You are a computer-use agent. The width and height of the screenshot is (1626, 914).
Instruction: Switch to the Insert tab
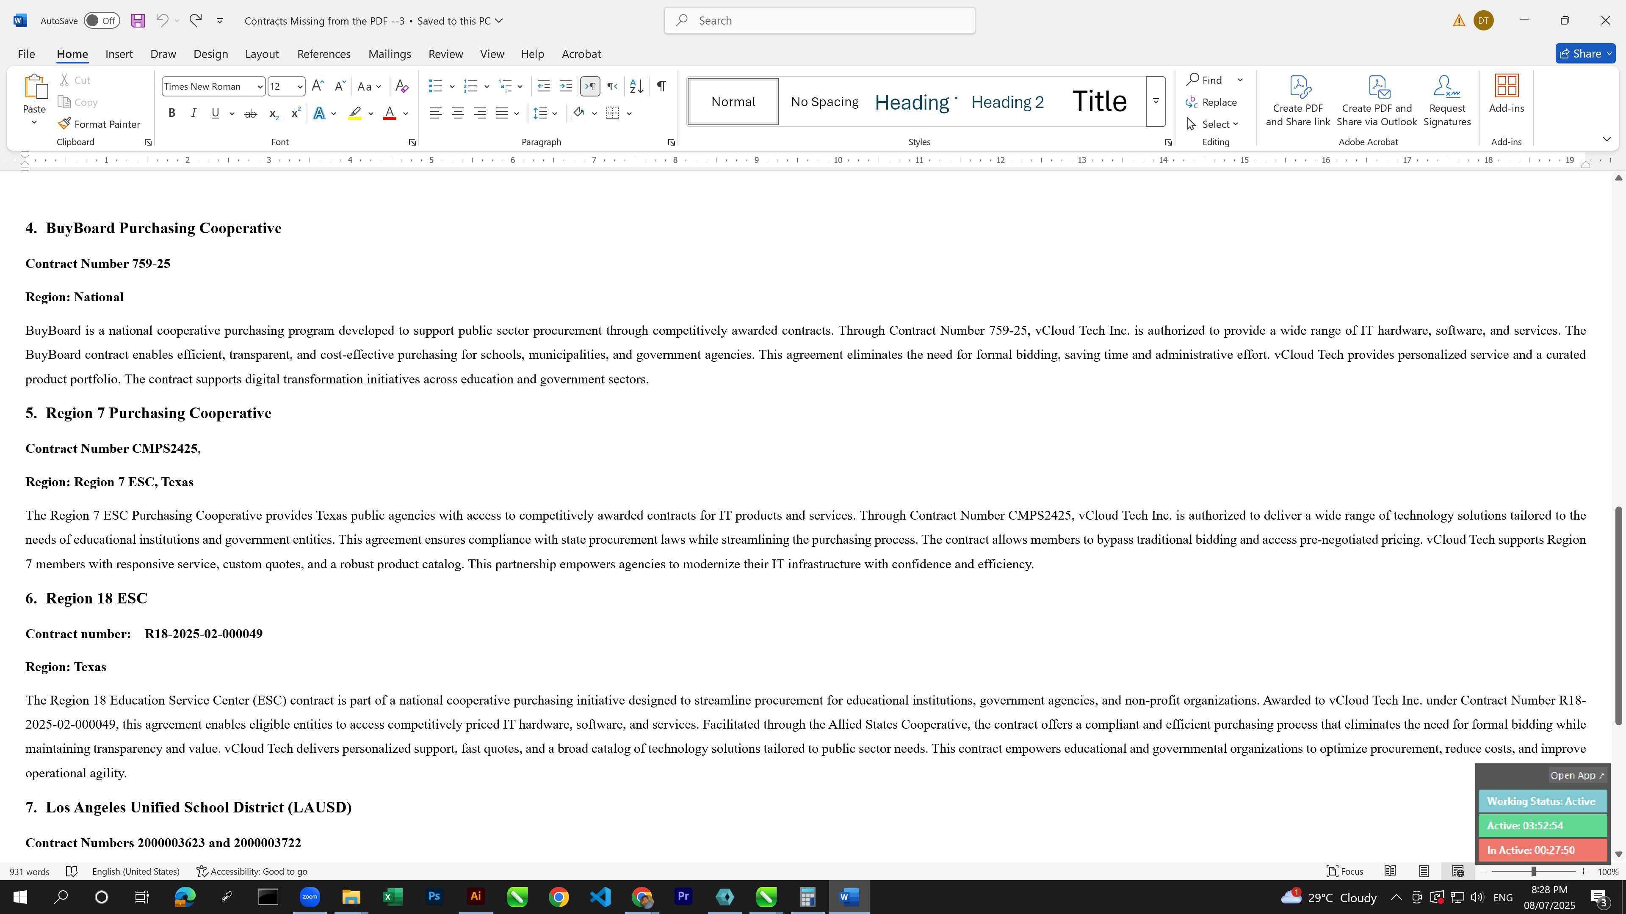coord(119,54)
